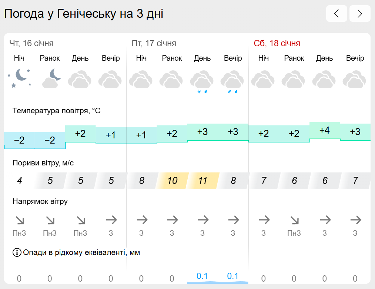This screenshot has width=375, height=289.
Task: Click Saturday day overcast cloud icon
Action: point(324,79)
